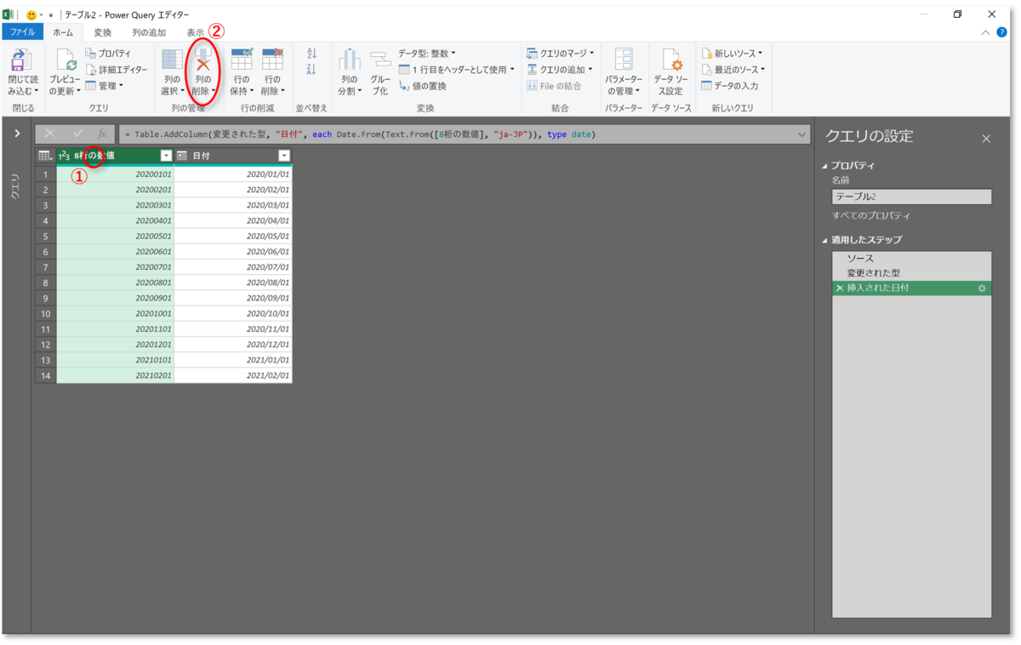
Task: Click cell 2020/03/01 in 日付 column
Action: point(233,205)
